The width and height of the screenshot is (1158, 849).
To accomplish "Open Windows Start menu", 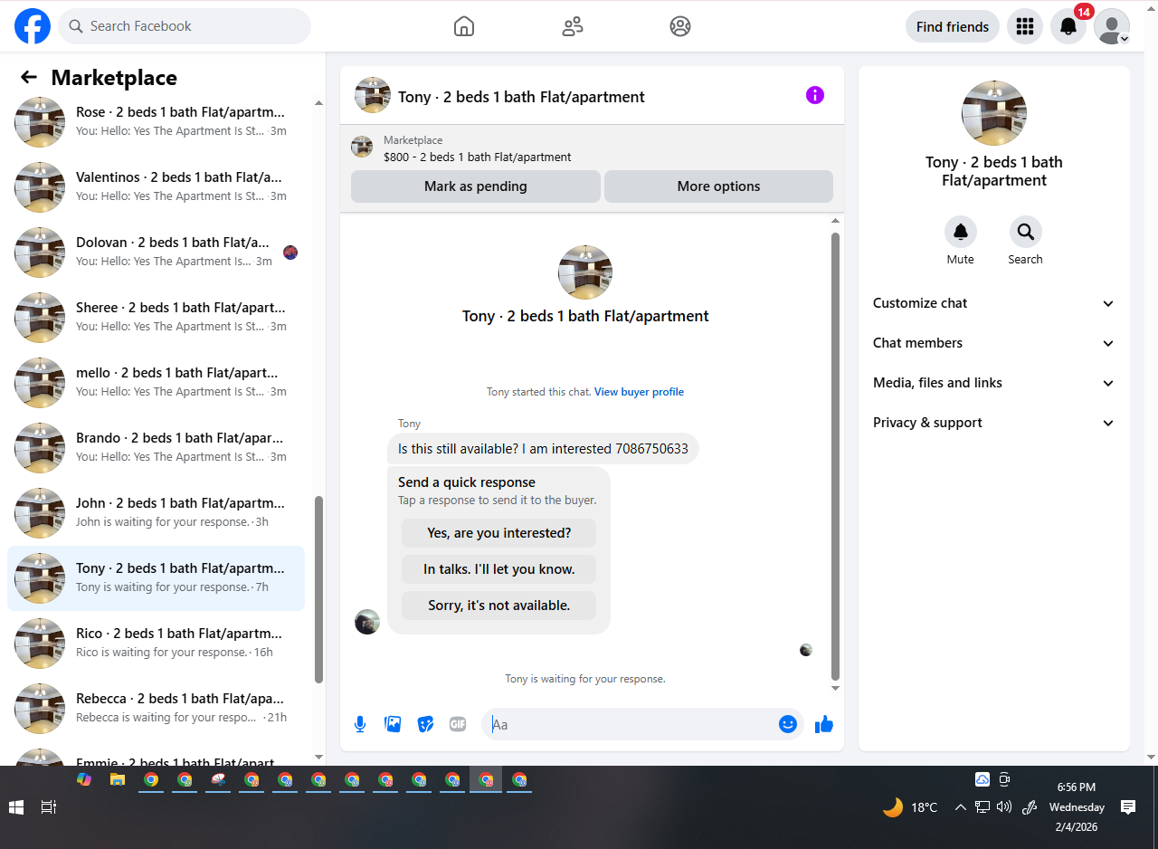I will [x=16, y=806].
